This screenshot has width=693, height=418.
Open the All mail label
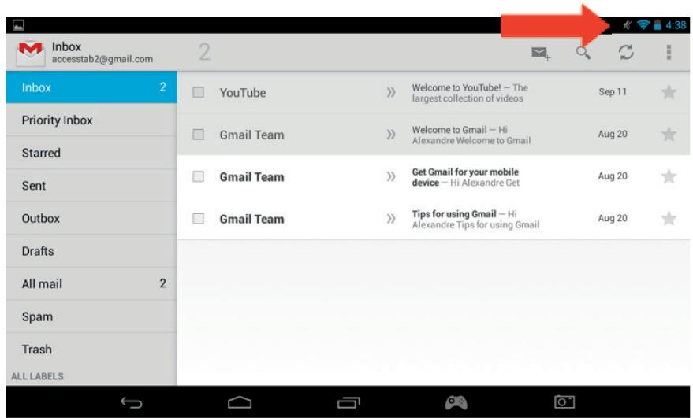(x=91, y=283)
